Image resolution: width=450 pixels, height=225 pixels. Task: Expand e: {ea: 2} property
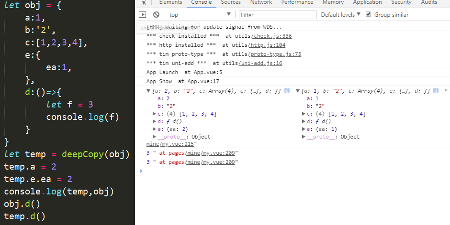155,129
